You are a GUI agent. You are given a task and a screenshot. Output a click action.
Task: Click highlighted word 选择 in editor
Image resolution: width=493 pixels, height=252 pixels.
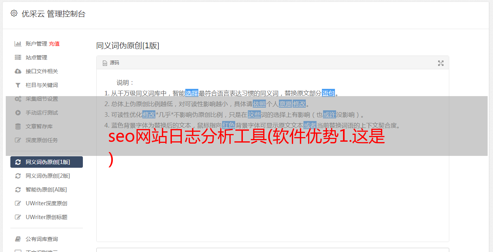(x=192, y=93)
